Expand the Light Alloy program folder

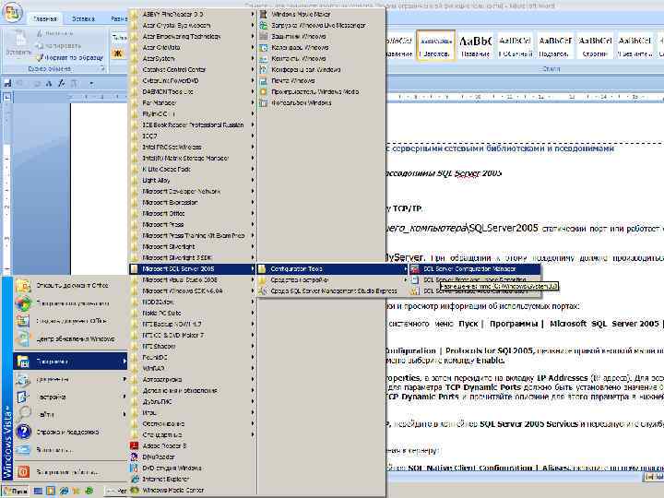coord(193,180)
